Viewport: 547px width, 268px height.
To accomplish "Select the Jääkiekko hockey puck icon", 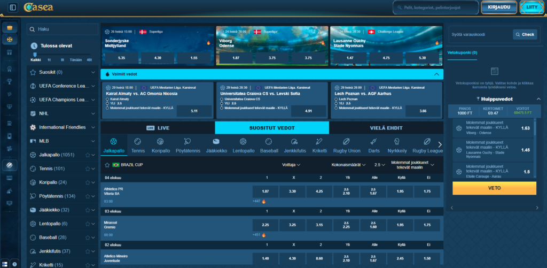I will 216,142.
